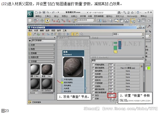Open the 编辑(E) menu in main menu bar

(38, 16)
